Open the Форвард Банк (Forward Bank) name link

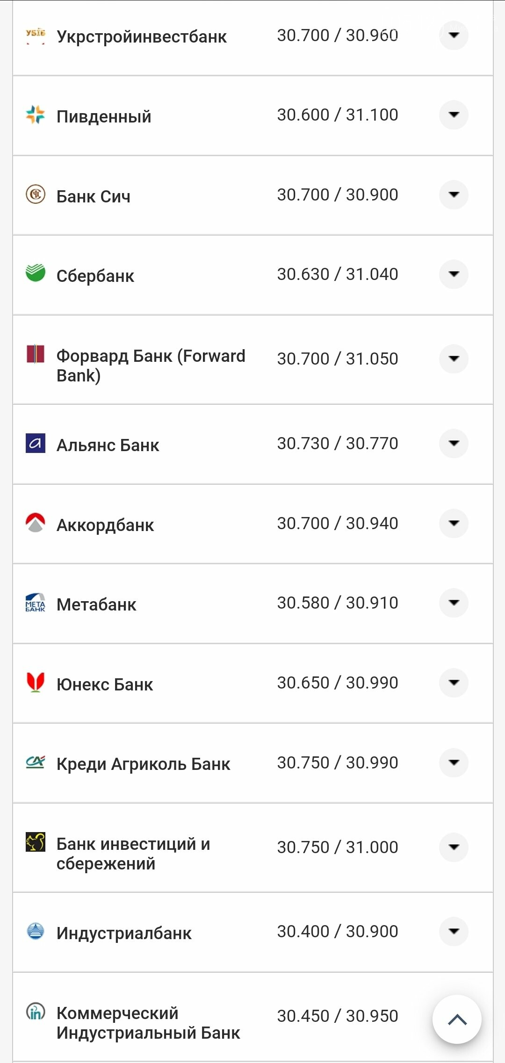(151, 366)
